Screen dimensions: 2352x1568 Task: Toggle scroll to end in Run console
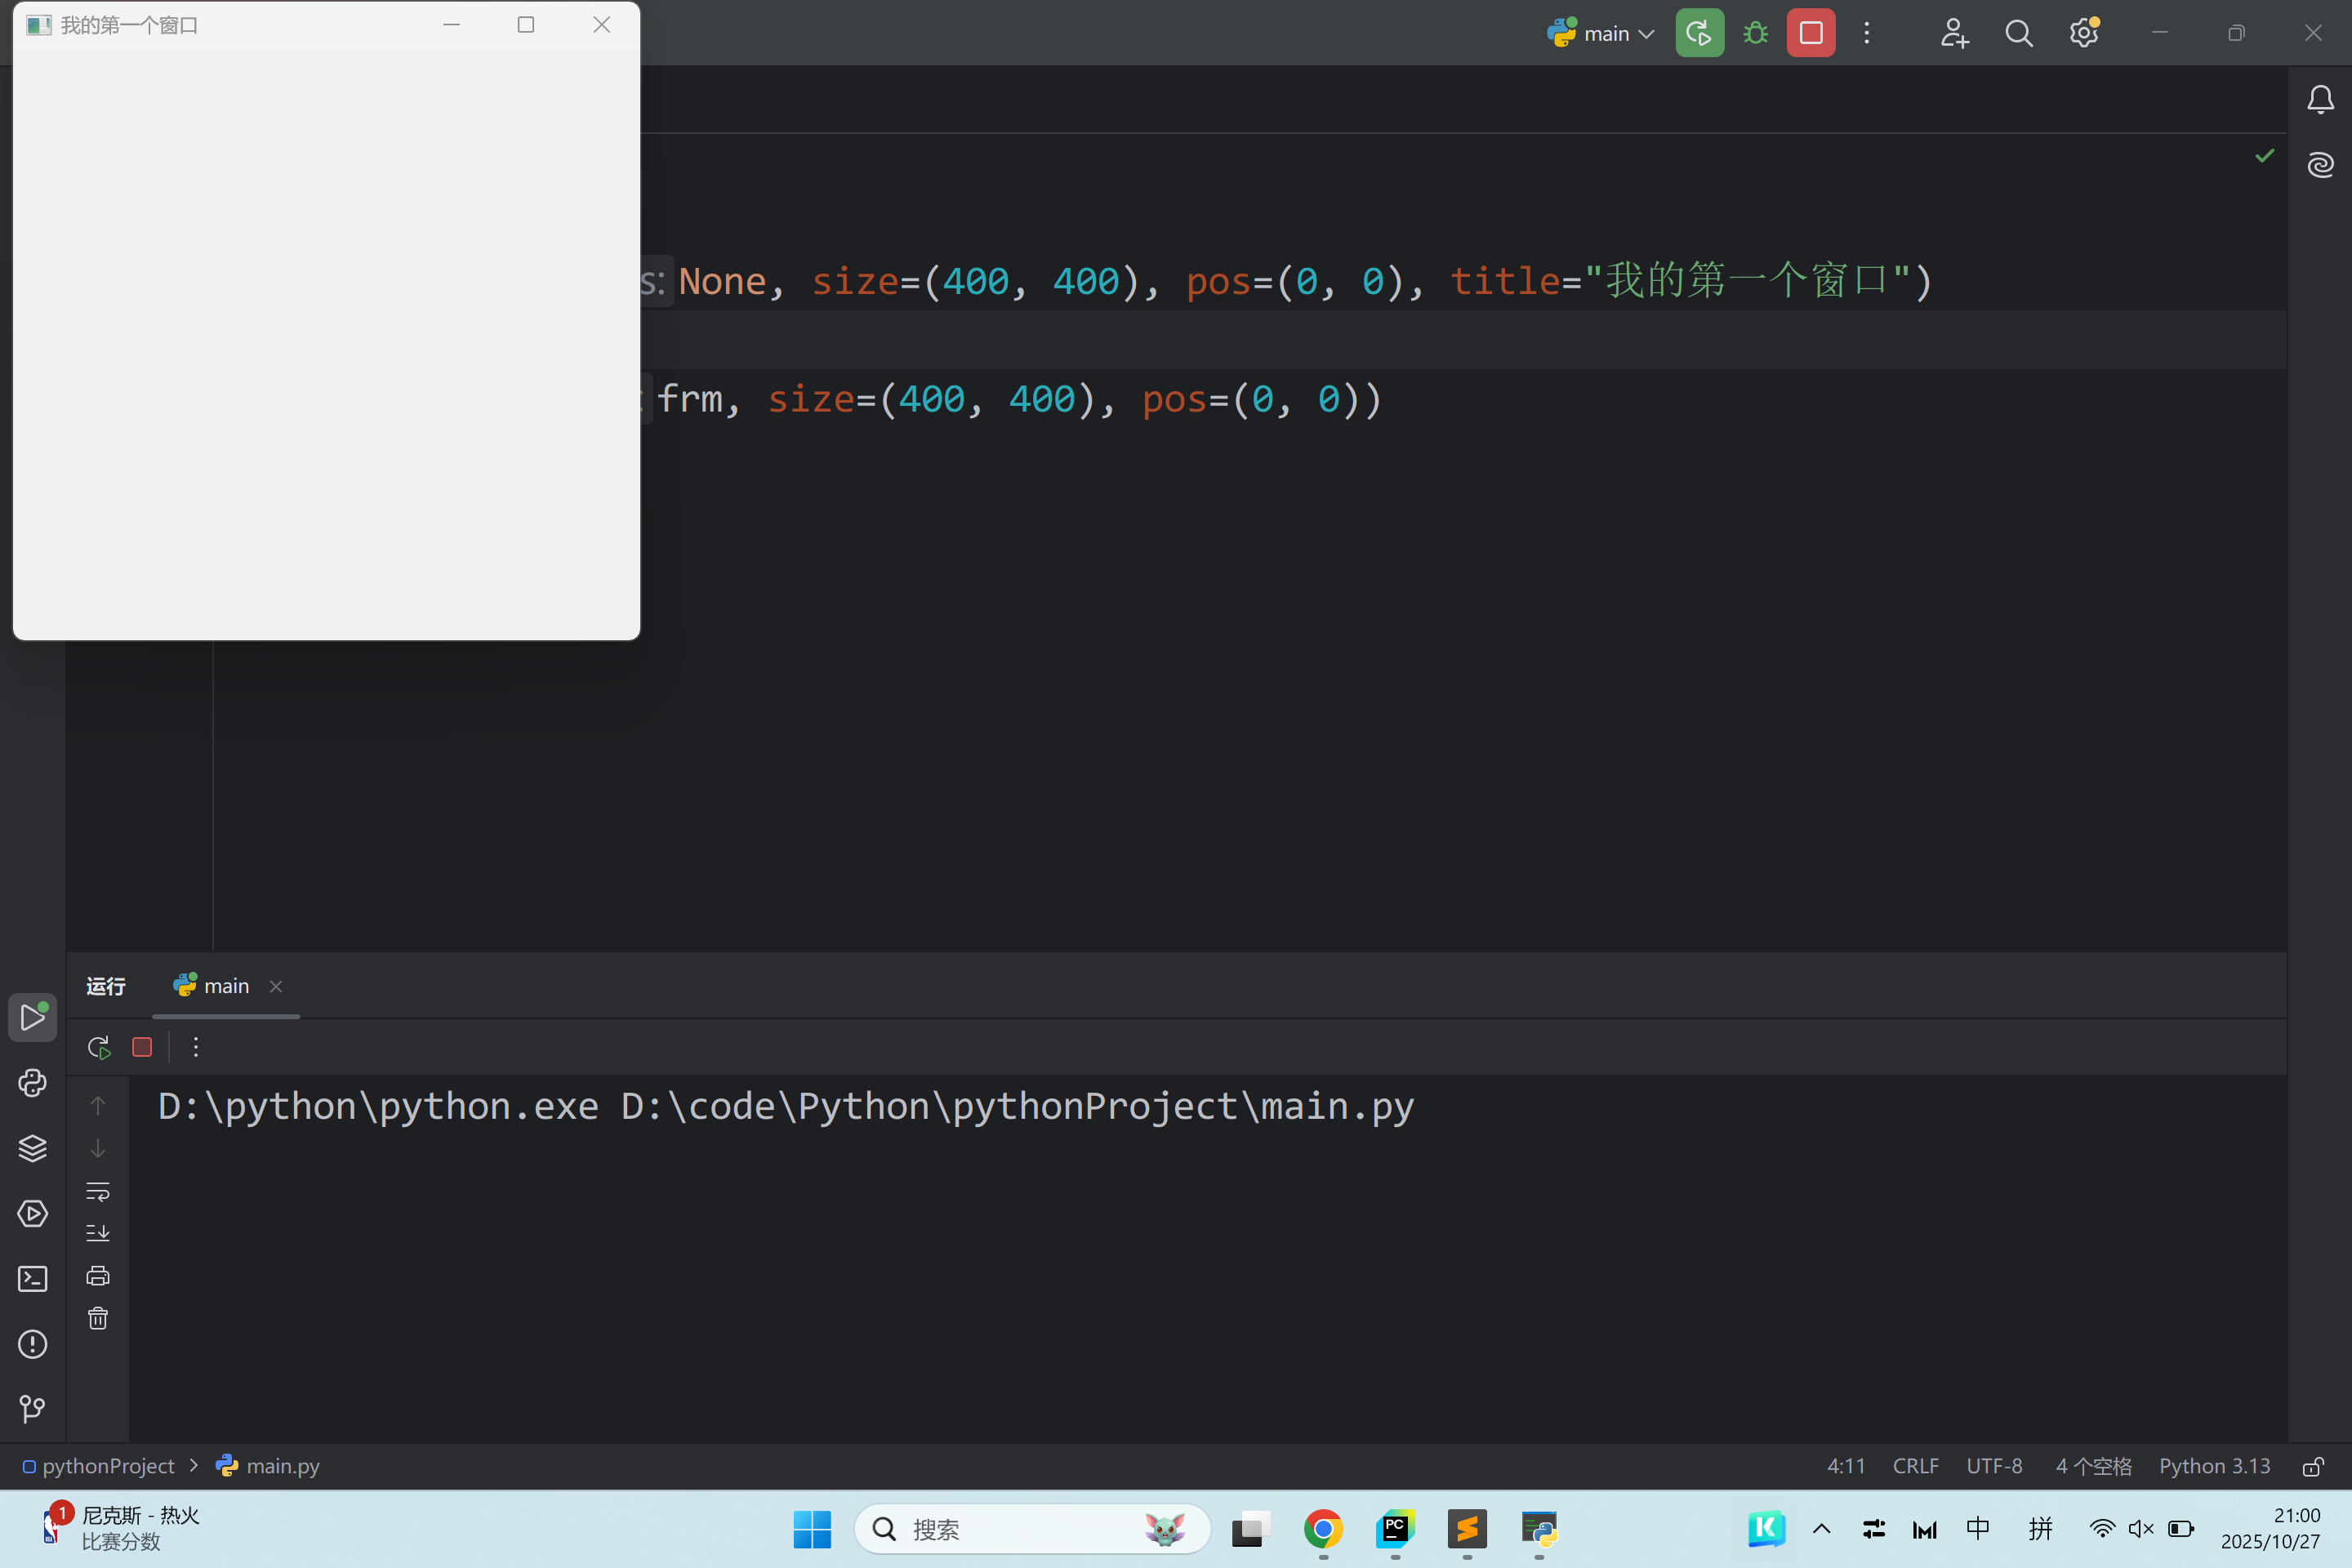pyautogui.click(x=98, y=1233)
